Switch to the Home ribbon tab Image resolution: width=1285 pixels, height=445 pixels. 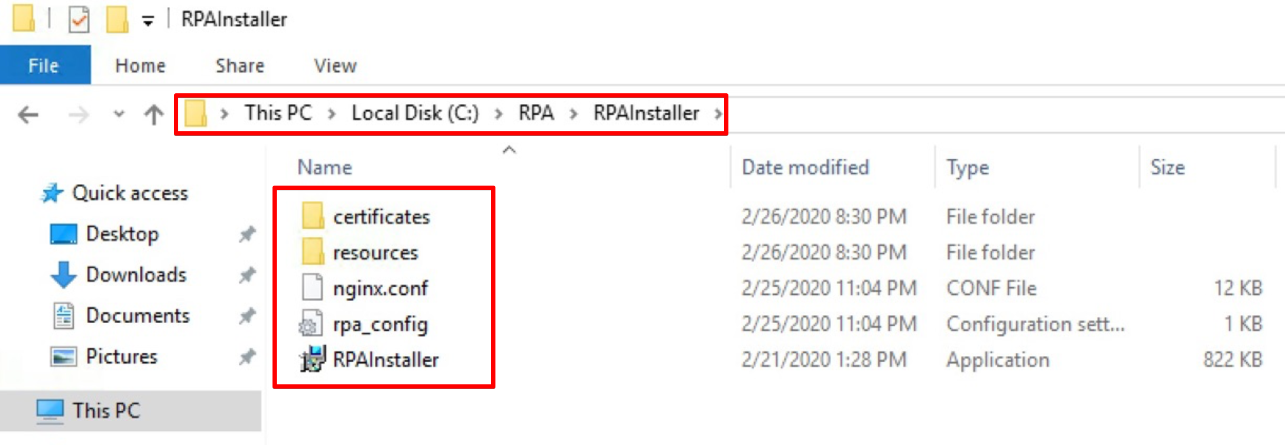140,65
